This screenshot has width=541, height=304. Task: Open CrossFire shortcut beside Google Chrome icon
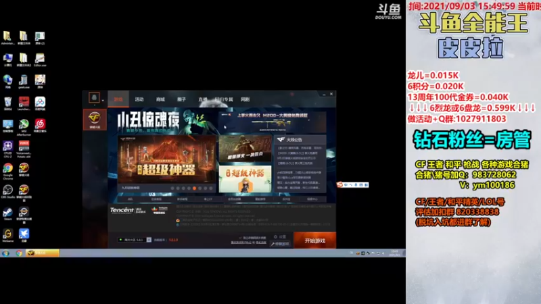(x=24, y=170)
